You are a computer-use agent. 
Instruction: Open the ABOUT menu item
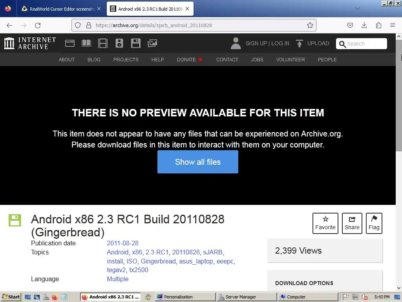pos(67,60)
